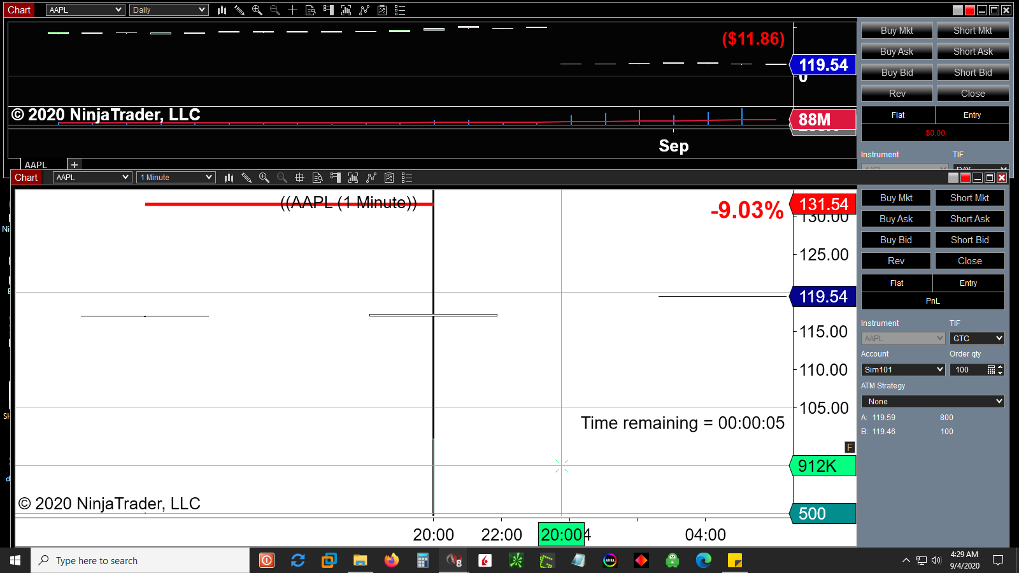Open properties list icon in 1 Minute chart

(407, 178)
